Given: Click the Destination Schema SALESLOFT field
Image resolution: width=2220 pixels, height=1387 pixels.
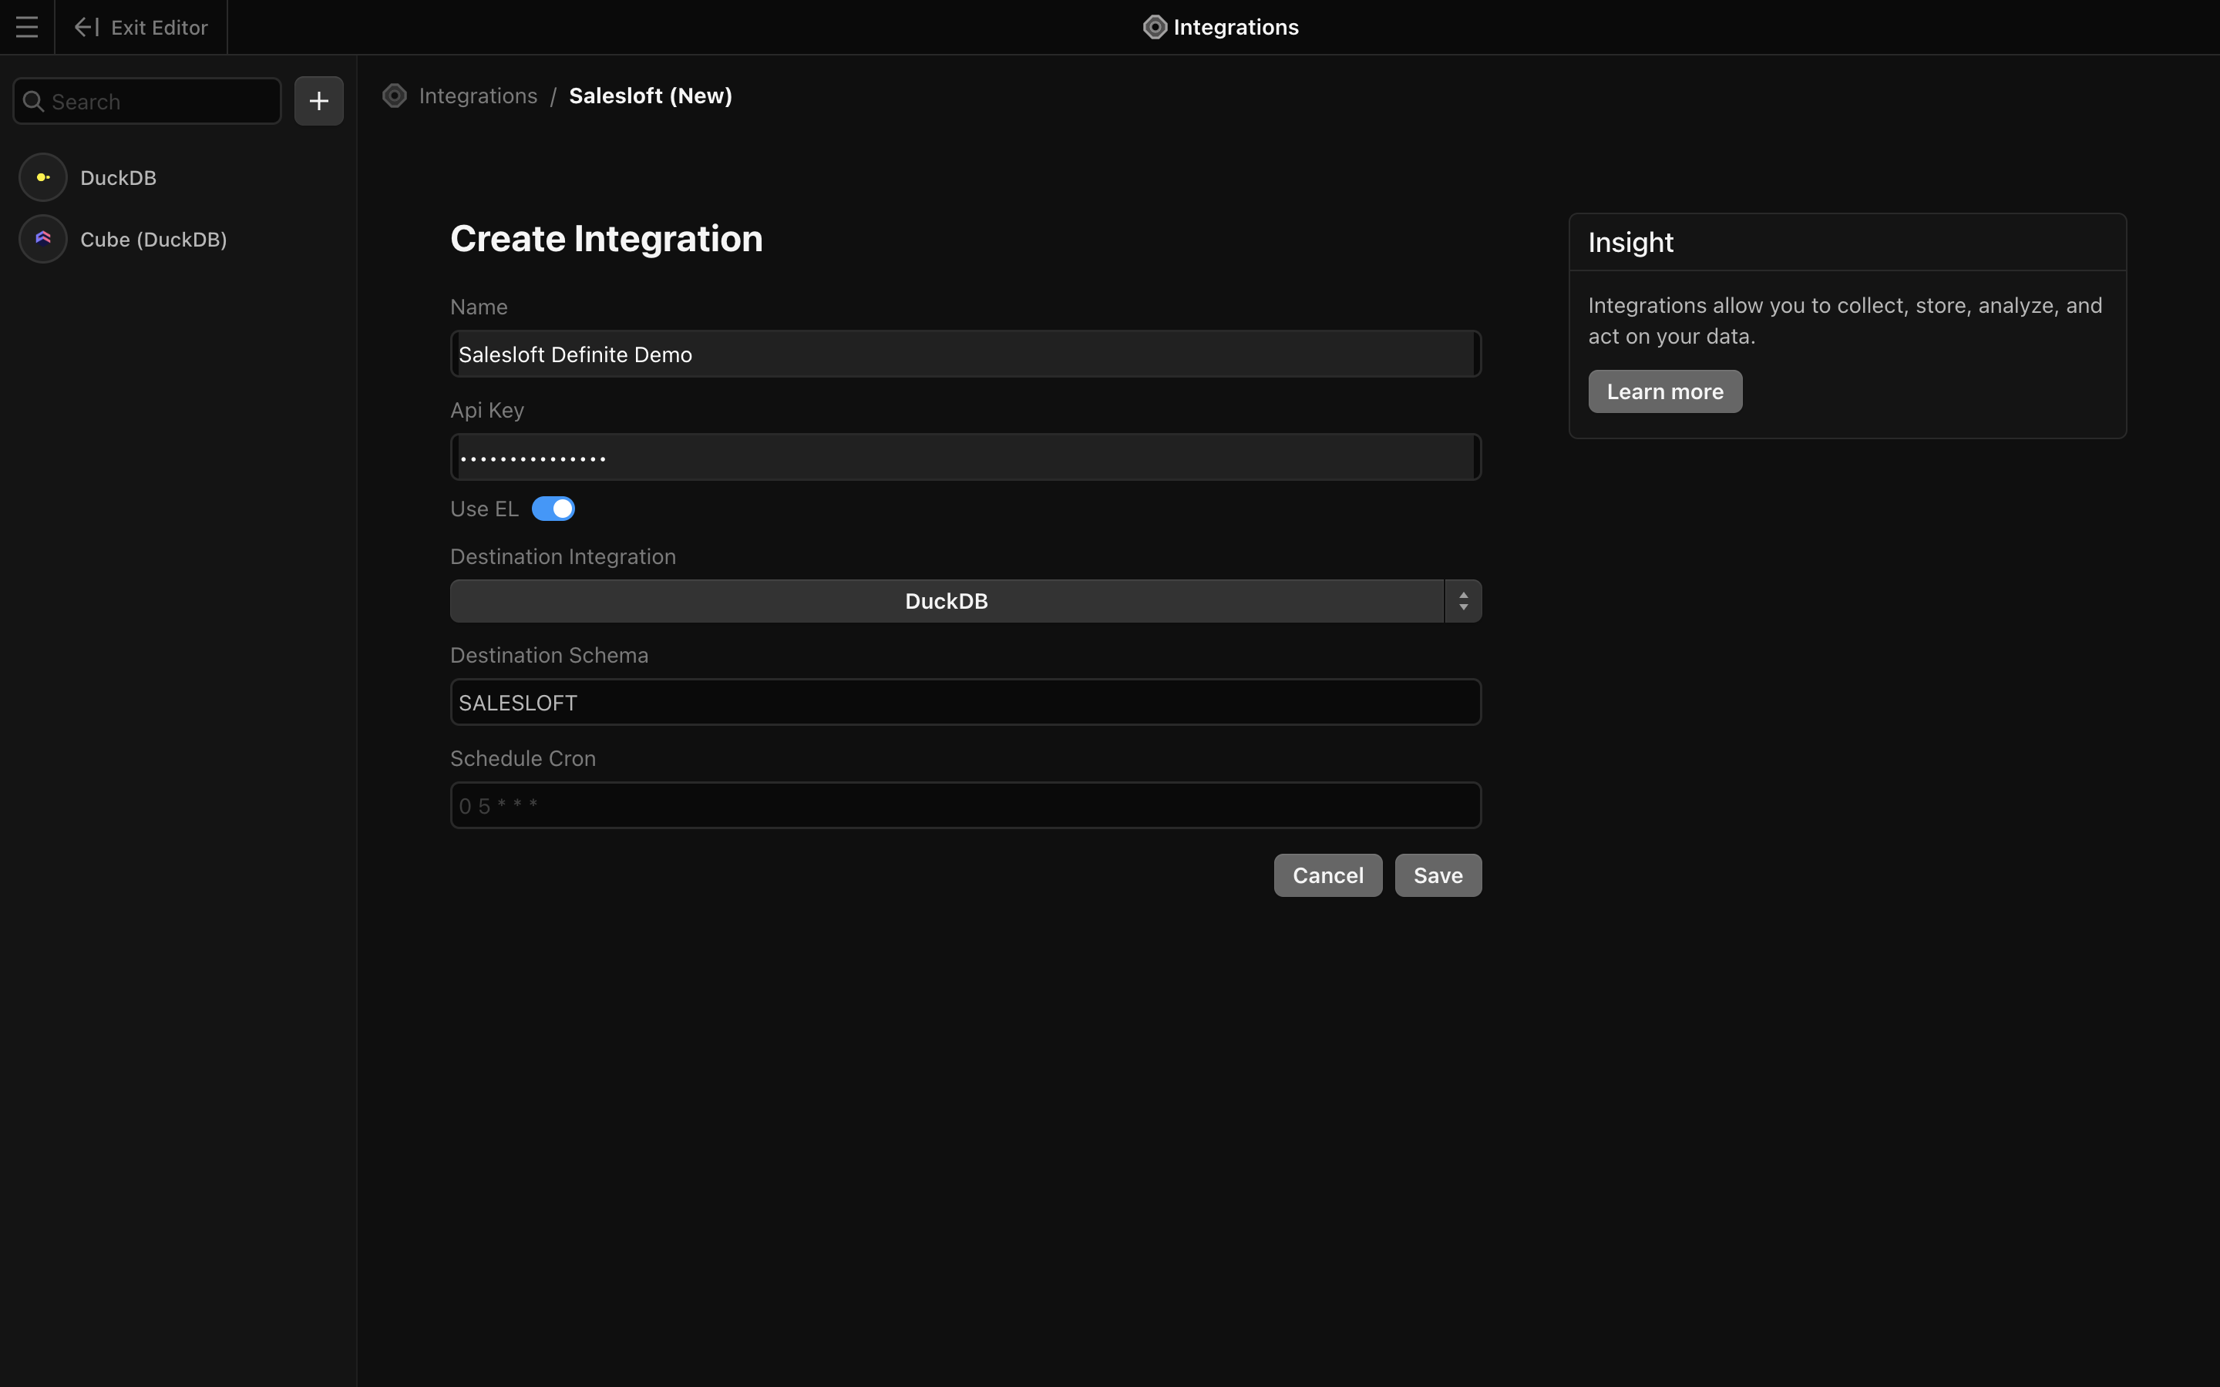Looking at the screenshot, I should point(965,703).
